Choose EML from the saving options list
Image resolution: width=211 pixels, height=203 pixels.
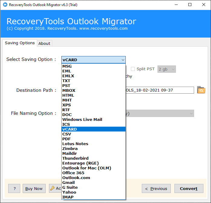(93, 71)
